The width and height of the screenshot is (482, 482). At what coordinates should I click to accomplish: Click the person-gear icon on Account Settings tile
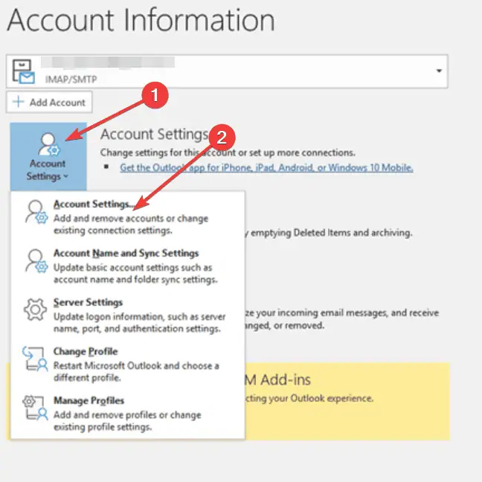48,144
